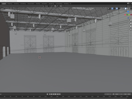Screen dimensions: 132x99
Task: Open the pivot point dropdown
Action: pyautogui.click(x=52, y=6)
